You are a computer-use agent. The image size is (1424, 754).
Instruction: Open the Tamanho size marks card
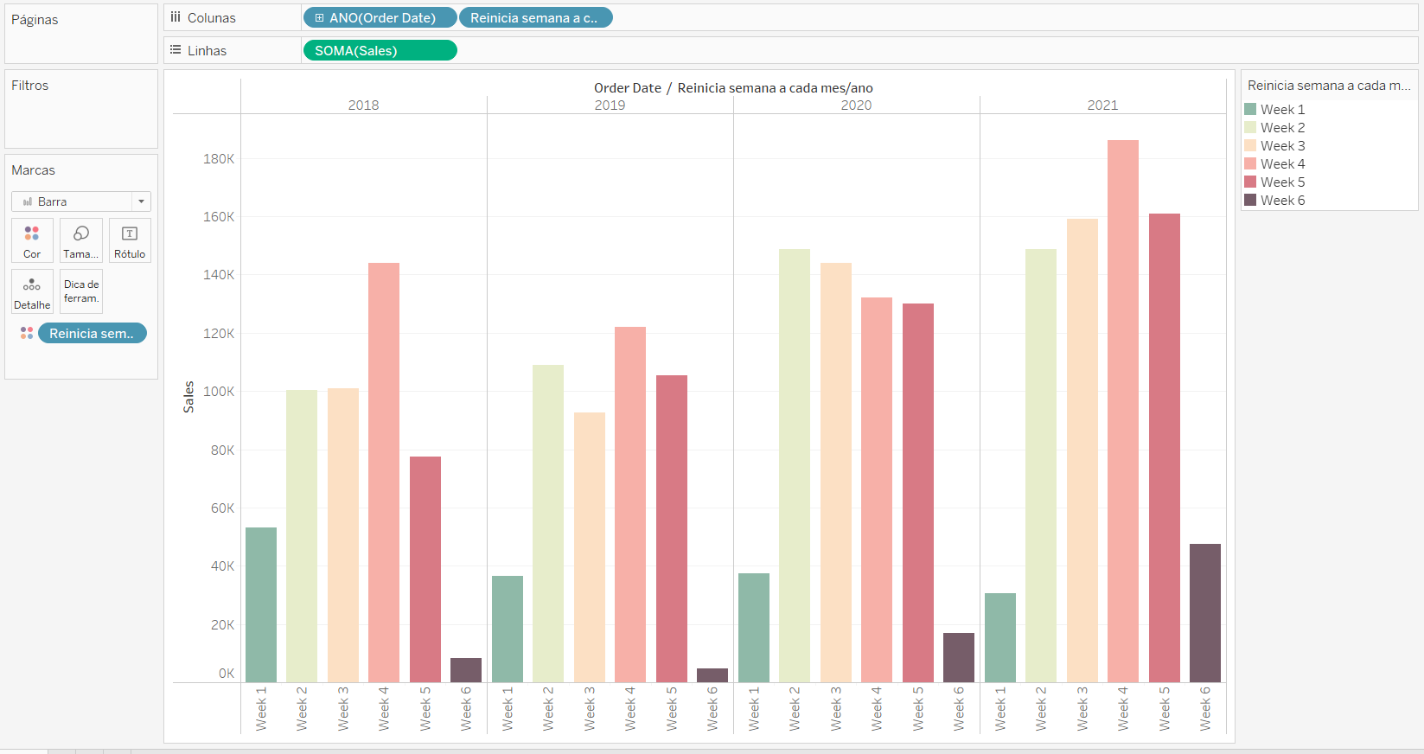pos(81,240)
